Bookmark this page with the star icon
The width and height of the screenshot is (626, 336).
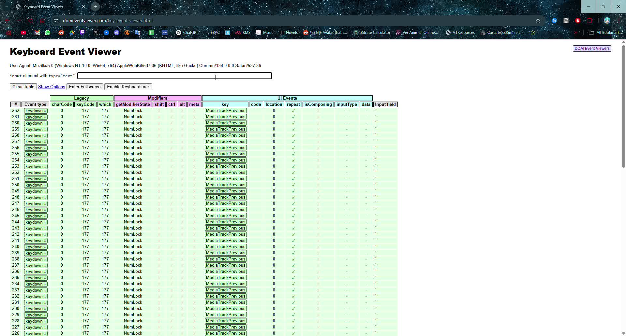click(538, 21)
